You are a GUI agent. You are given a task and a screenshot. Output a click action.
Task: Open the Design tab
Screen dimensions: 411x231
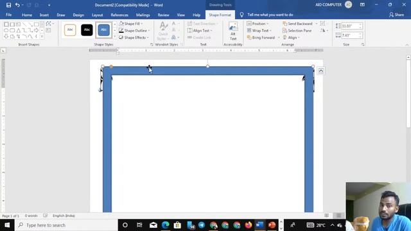(78, 15)
